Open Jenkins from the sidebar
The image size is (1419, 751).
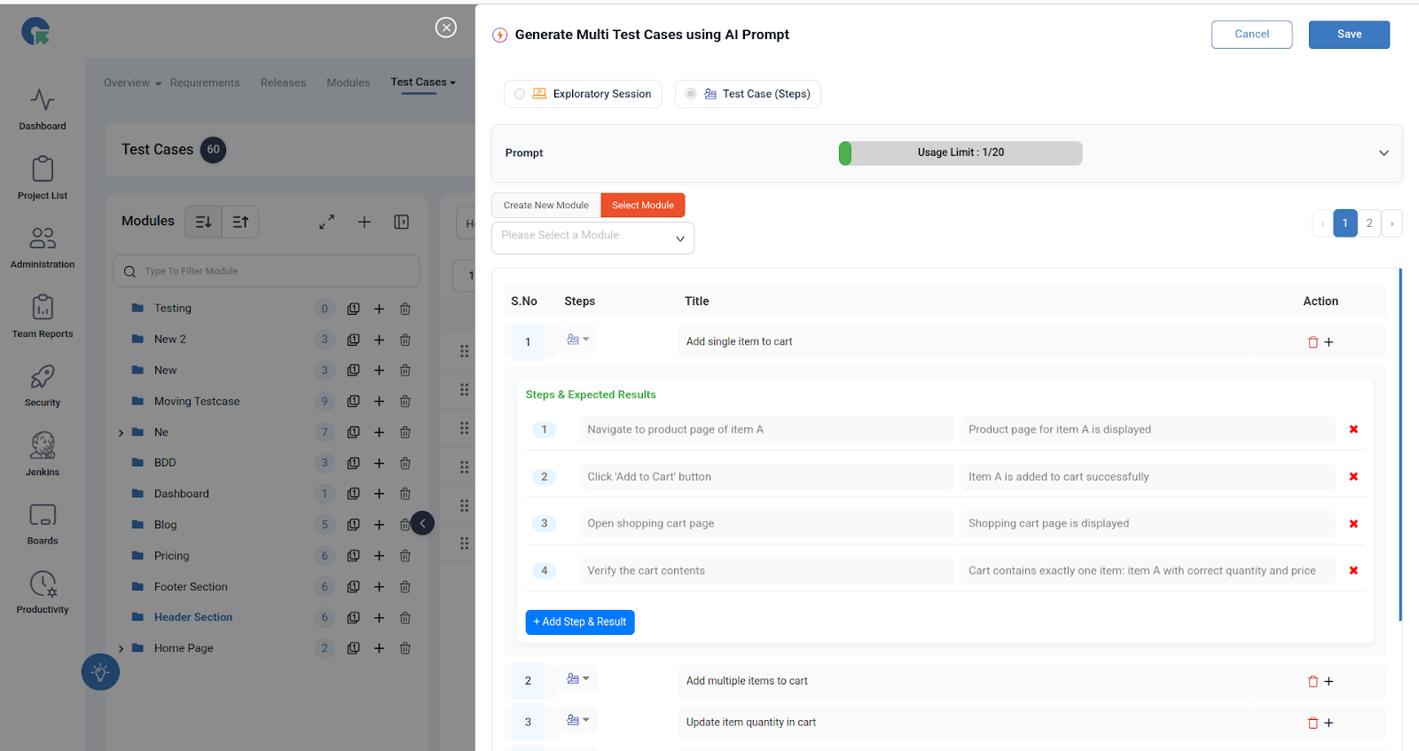tap(43, 454)
